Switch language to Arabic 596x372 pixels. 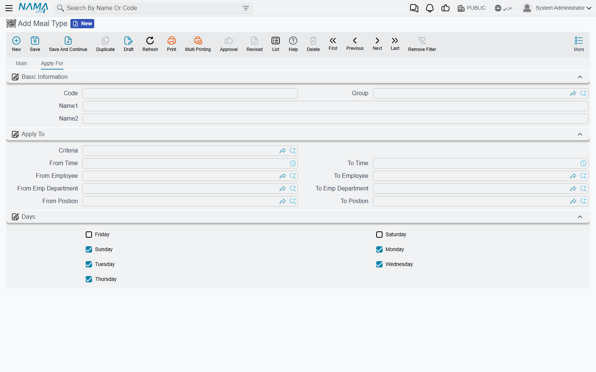click(x=504, y=8)
